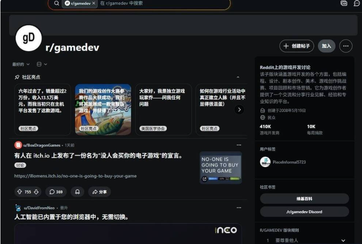
Task: Open the illomens.itch.io link
Action: click(x=75, y=176)
